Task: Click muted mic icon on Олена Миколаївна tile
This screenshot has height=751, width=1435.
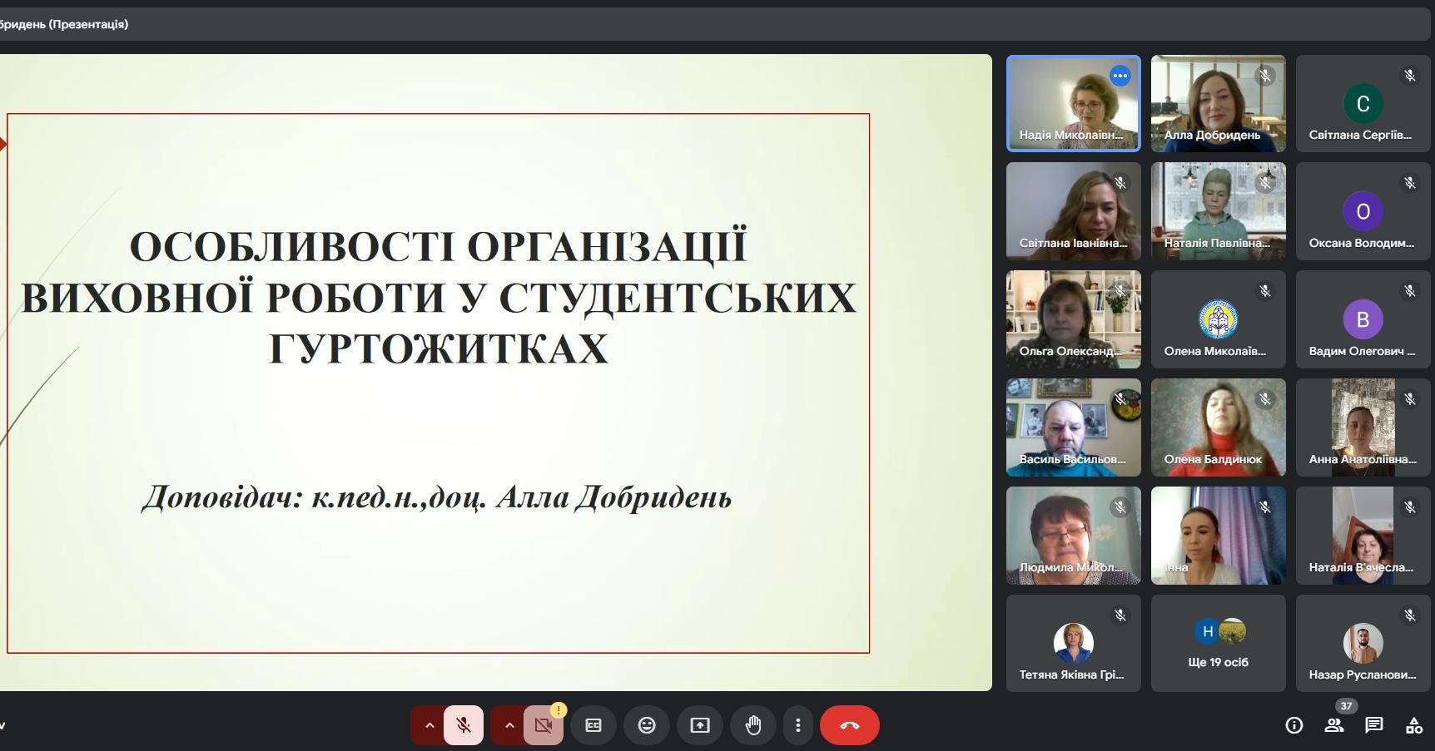Action: coord(1265,291)
